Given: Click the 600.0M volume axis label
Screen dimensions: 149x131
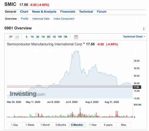Looking at the screenshot, I should click(137, 105).
